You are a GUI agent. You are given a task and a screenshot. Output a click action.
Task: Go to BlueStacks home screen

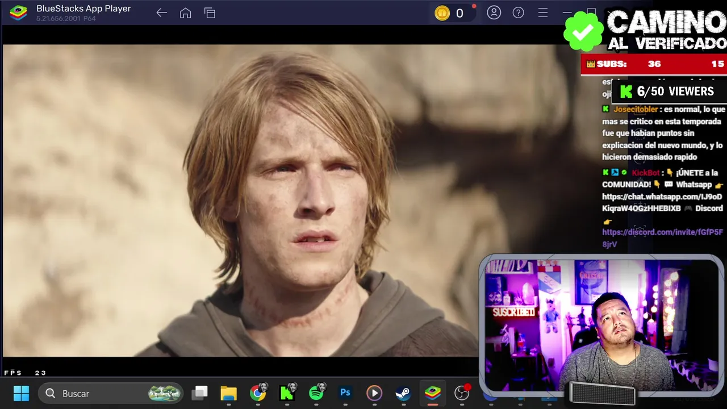185,12
